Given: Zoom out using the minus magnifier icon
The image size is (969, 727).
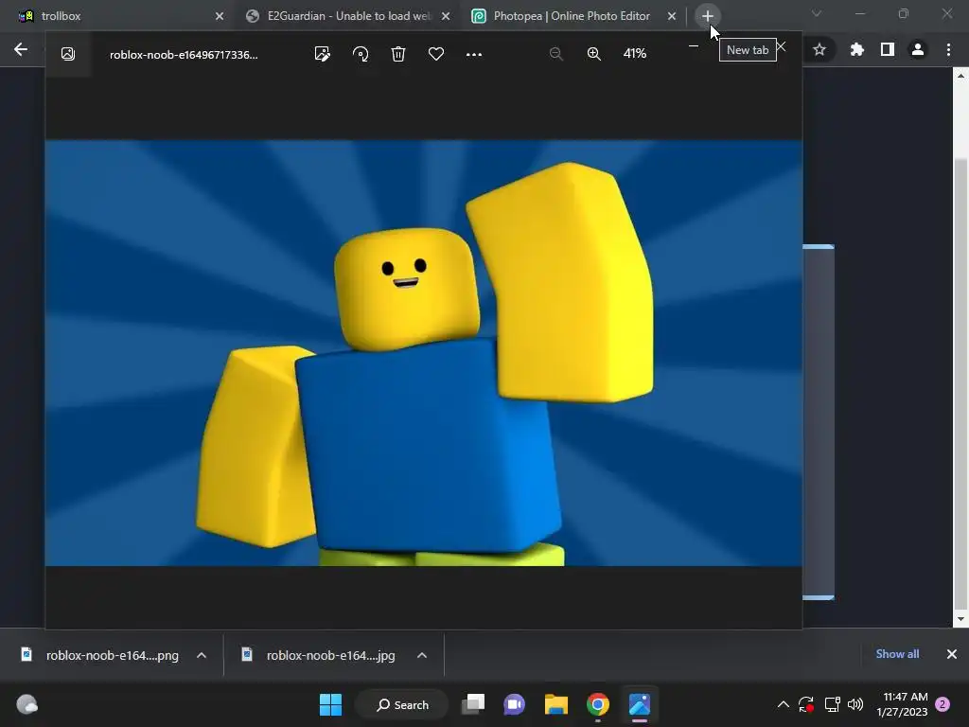Looking at the screenshot, I should pos(556,54).
